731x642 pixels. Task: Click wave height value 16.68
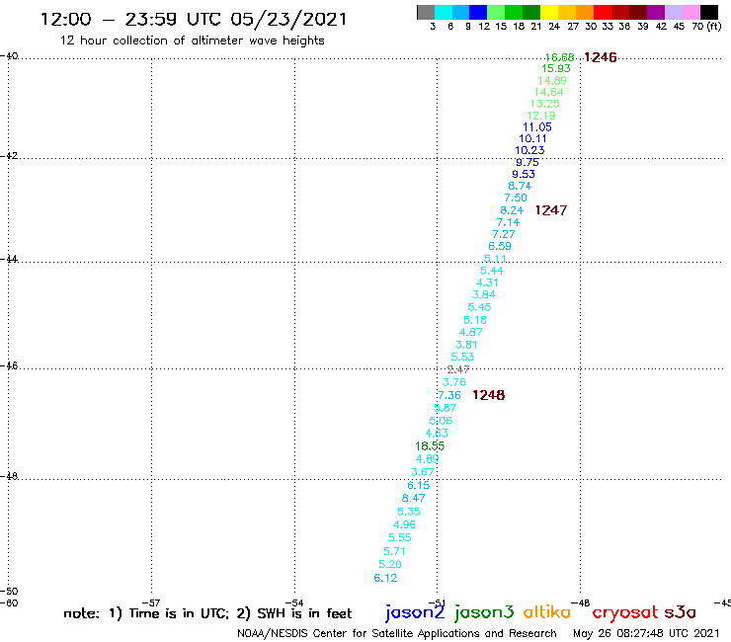click(x=559, y=57)
